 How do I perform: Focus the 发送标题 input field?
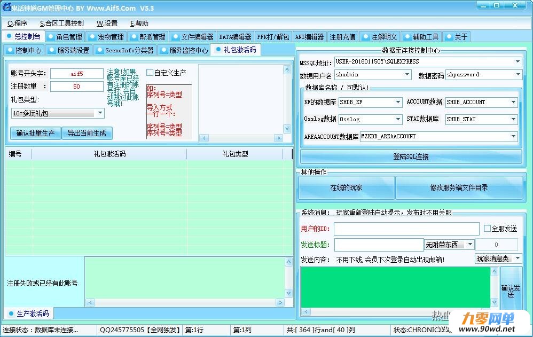coord(379,245)
